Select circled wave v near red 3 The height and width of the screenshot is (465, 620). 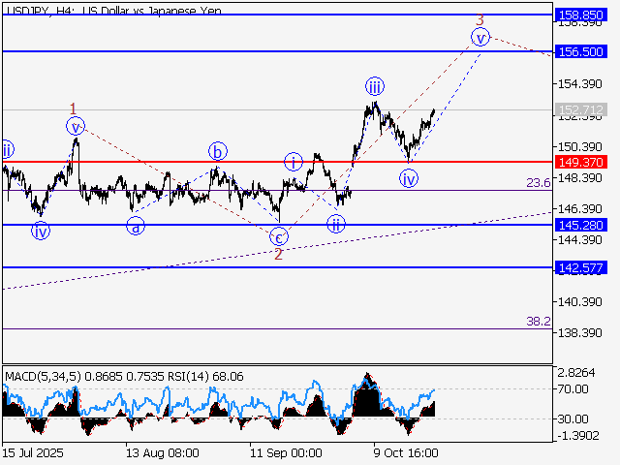(480, 38)
